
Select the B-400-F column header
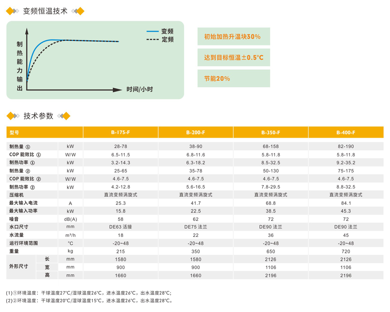pyautogui.click(x=346, y=132)
